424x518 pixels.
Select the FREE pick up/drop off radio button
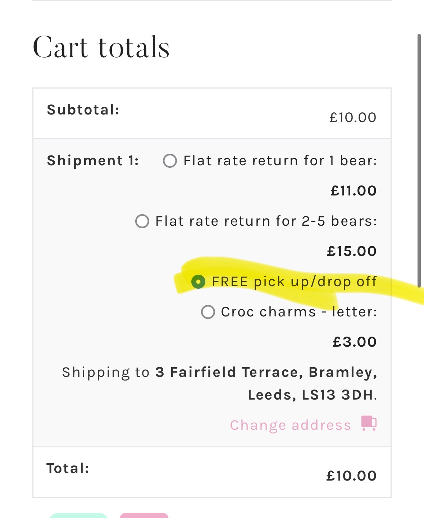198,281
